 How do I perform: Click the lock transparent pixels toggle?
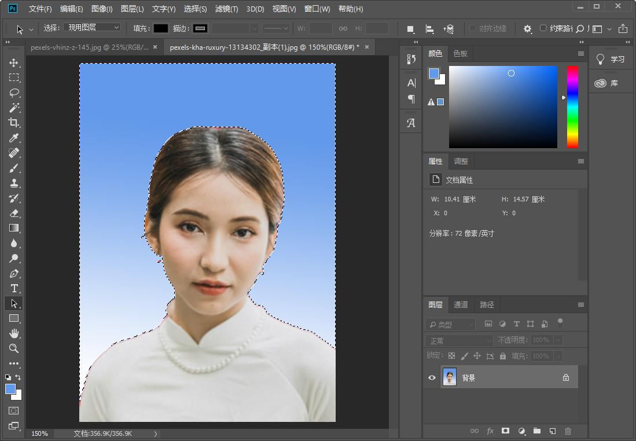coord(451,355)
